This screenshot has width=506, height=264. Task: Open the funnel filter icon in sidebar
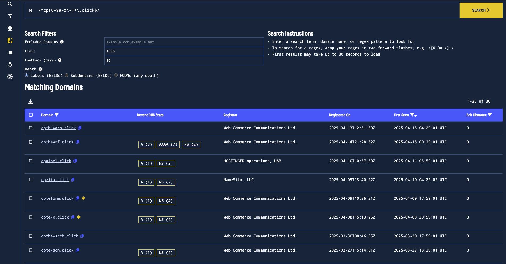click(x=10, y=16)
